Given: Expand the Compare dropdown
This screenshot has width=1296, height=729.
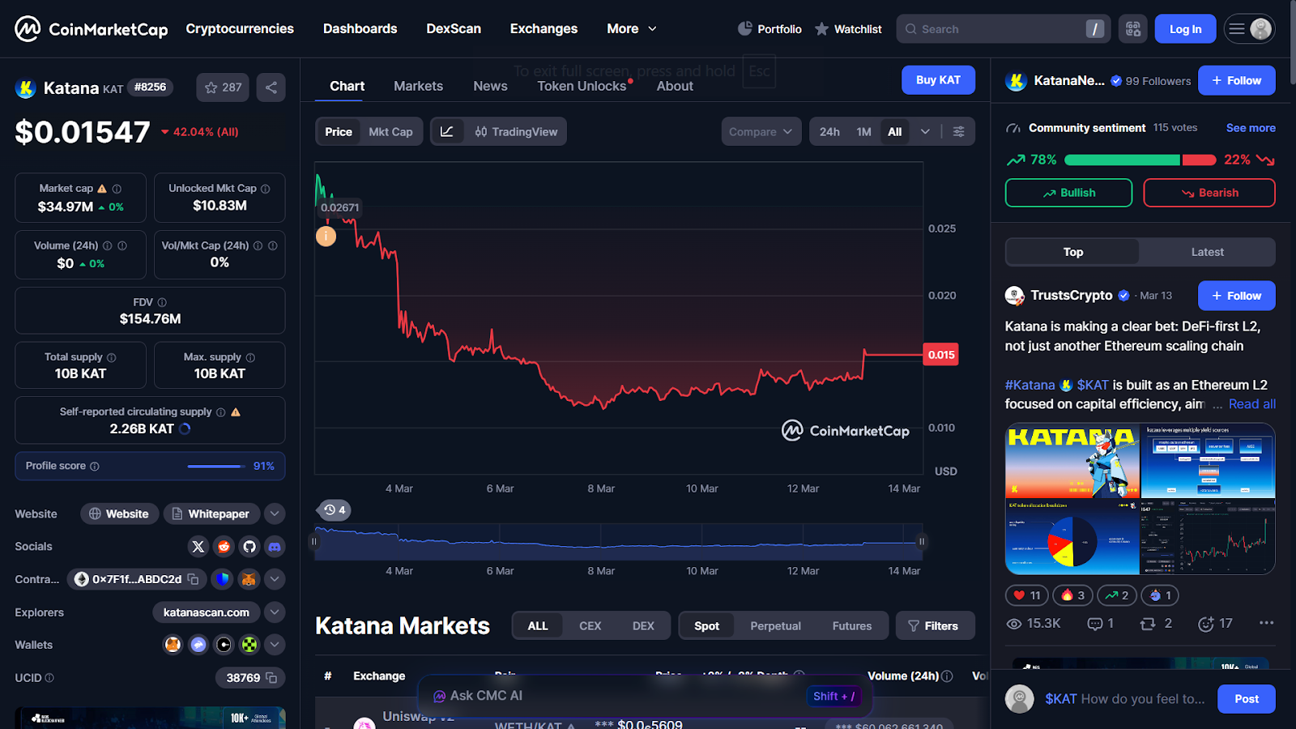Looking at the screenshot, I should pos(760,131).
